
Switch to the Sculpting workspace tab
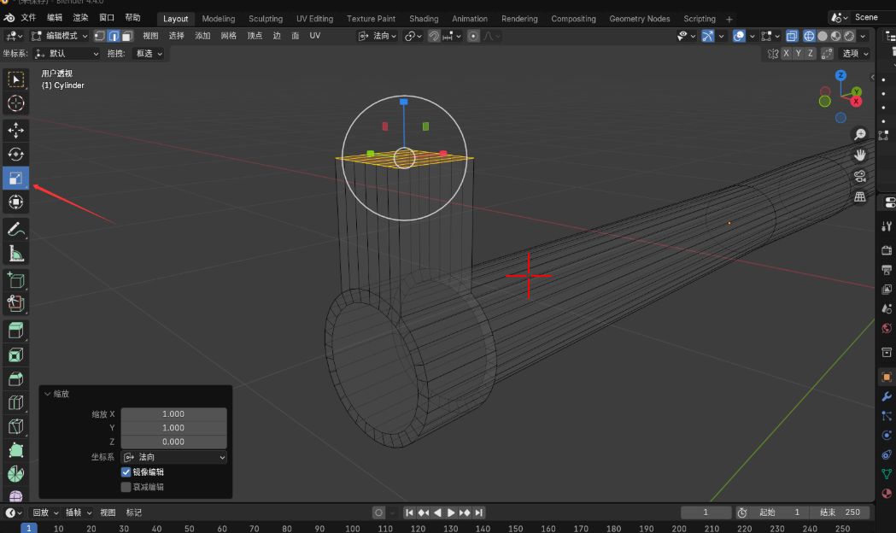click(265, 19)
